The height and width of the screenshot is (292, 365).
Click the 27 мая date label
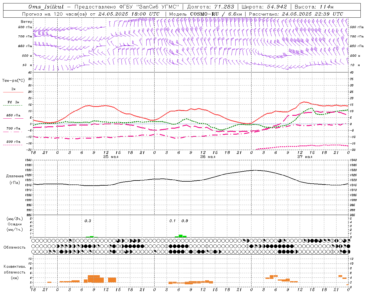click(305, 157)
